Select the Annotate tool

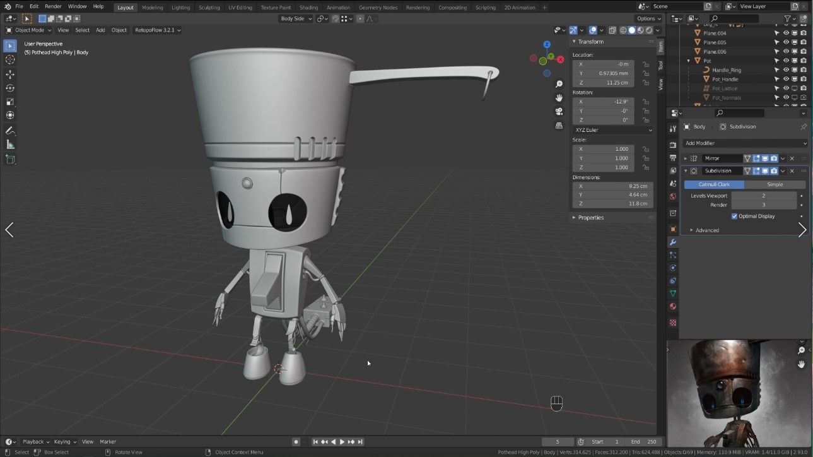click(10, 131)
